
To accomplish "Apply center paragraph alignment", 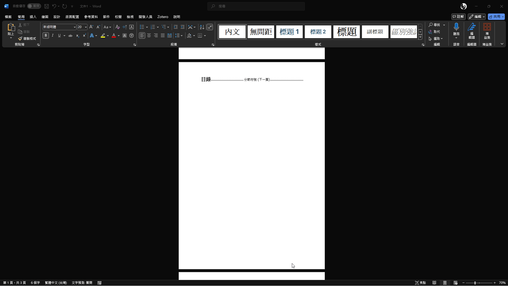I will pyautogui.click(x=149, y=35).
